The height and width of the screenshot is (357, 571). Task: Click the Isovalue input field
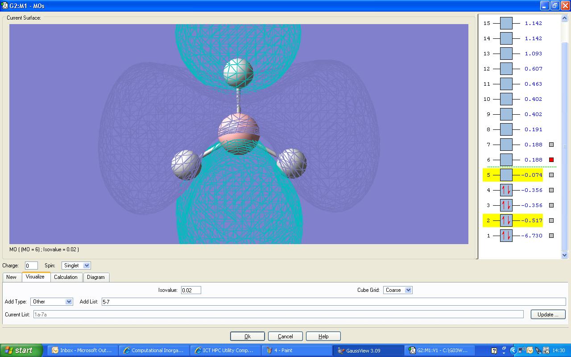tap(191, 290)
